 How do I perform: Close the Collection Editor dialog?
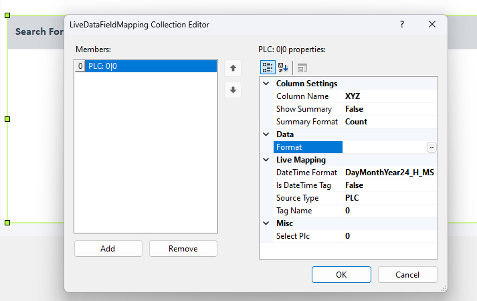[x=432, y=24]
